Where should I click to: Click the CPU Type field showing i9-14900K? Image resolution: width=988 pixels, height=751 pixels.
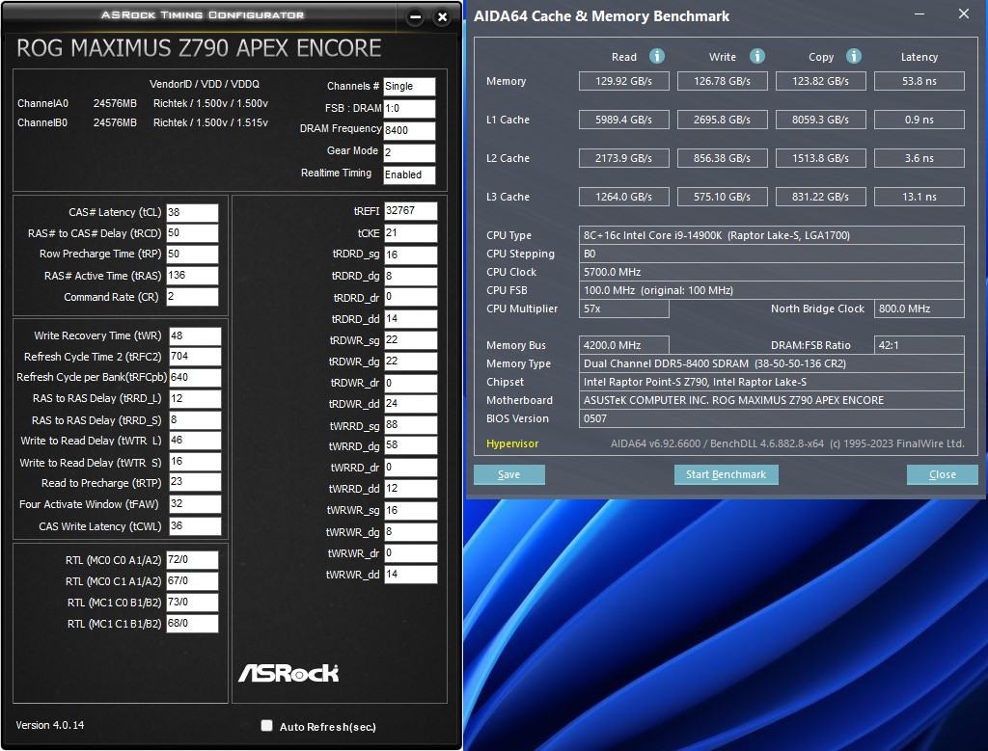coord(771,235)
